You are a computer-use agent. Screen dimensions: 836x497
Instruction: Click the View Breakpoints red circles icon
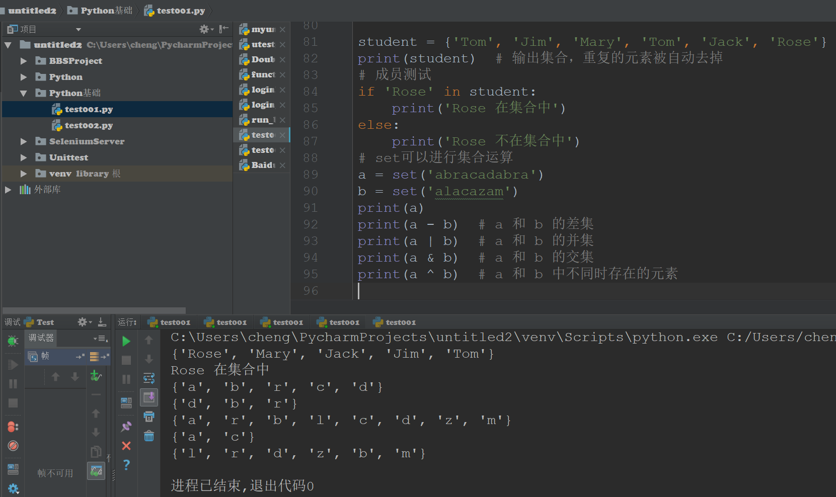tap(13, 427)
